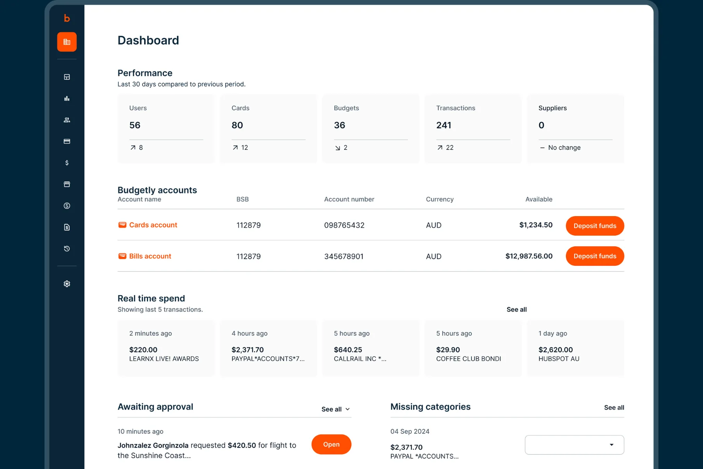The image size is (703, 469).
Task: See all Real time spend transactions
Action: click(516, 310)
